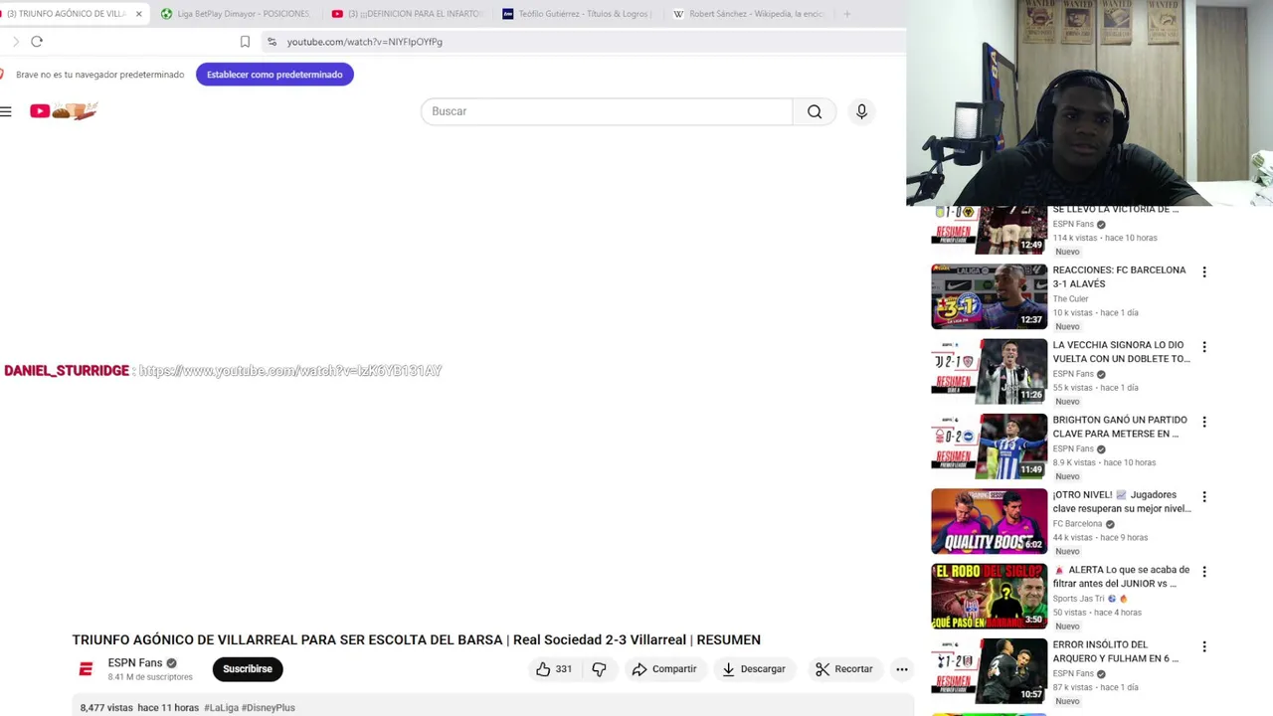The height and width of the screenshot is (716, 1273).
Task: Switch to Teófilo Gutiérrez tab
Action: [x=578, y=14]
